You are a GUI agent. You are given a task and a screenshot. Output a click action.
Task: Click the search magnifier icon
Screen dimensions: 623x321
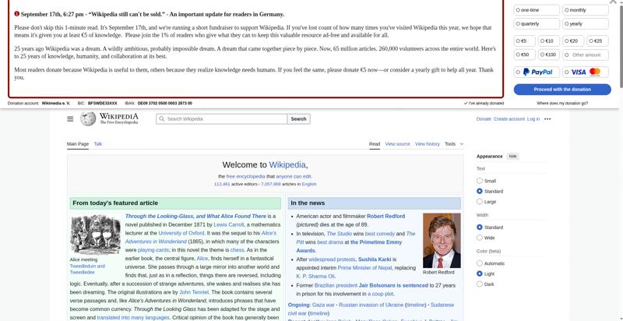(162, 118)
